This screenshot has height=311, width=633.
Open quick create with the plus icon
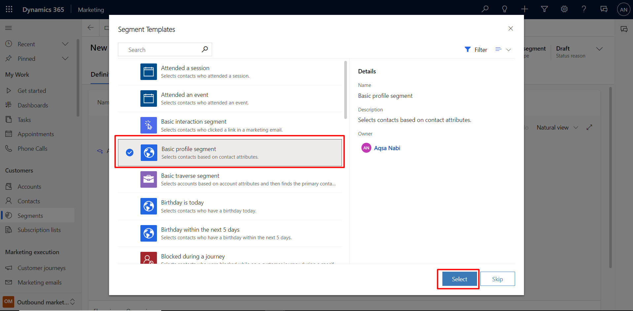[524, 9]
